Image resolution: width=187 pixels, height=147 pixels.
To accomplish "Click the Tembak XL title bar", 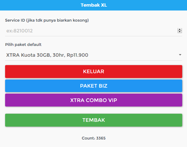I will tap(93, 5).
